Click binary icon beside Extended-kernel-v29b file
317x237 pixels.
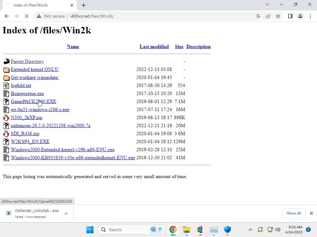pos(6,150)
